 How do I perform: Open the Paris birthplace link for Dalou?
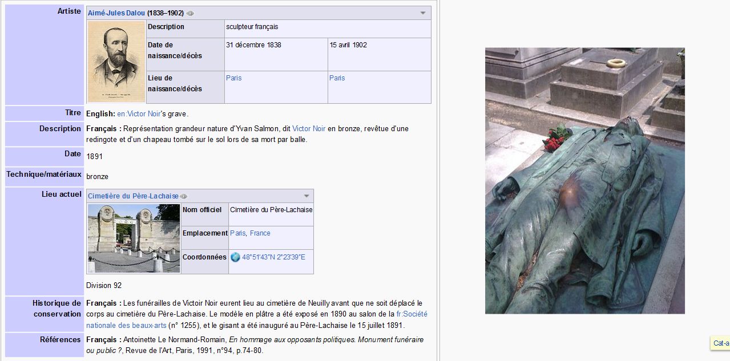tap(233, 78)
